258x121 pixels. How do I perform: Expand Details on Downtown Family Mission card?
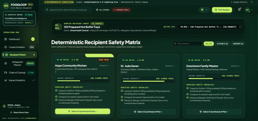[x=236, y=66]
